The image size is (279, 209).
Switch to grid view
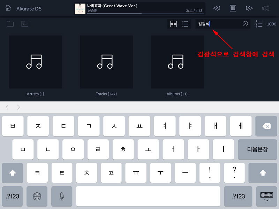coord(173,24)
